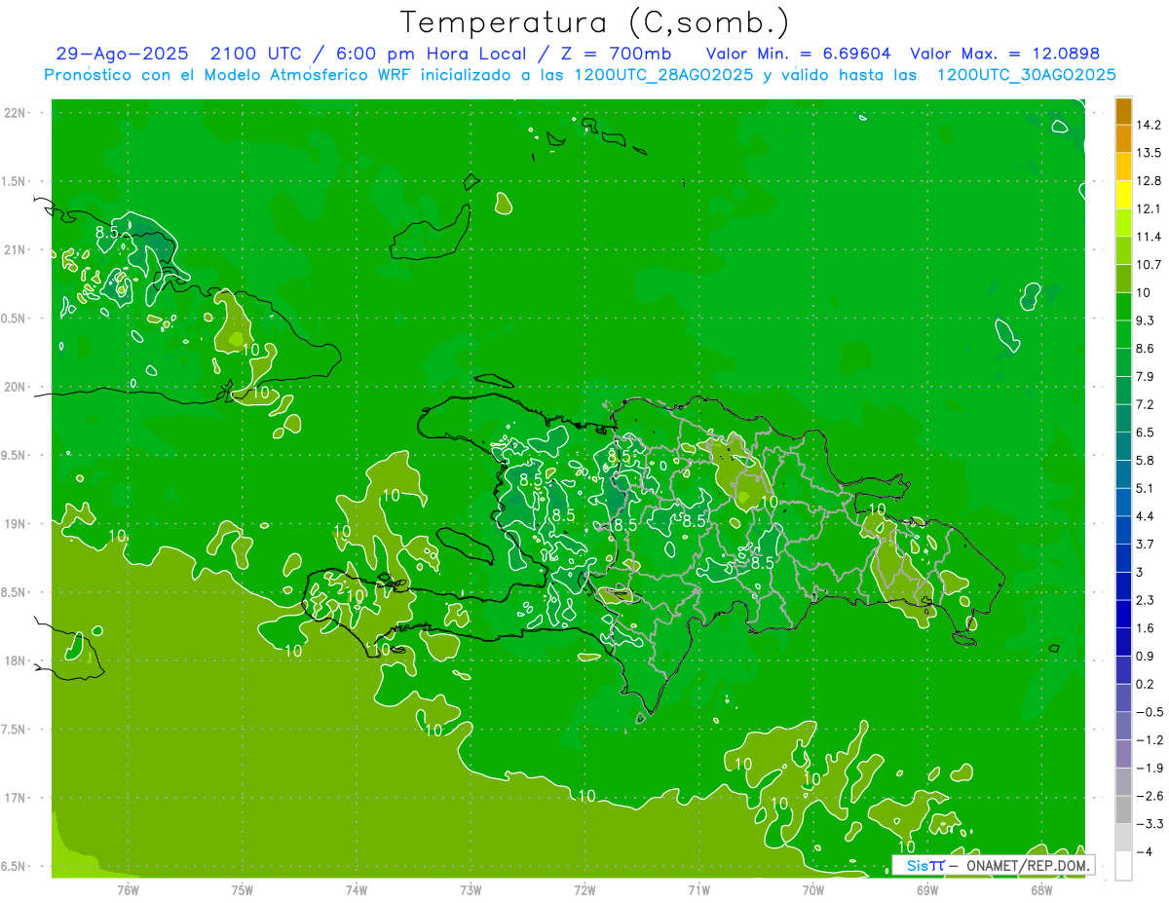Click the colorbar value '1.6'
The height and width of the screenshot is (903, 1169).
point(1146,628)
